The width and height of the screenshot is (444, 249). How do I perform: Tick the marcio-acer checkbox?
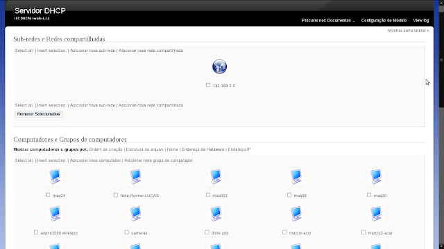click(284, 232)
